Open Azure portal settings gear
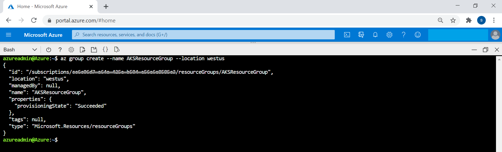Viewport: 502px width, 152px height. [389, 35]
